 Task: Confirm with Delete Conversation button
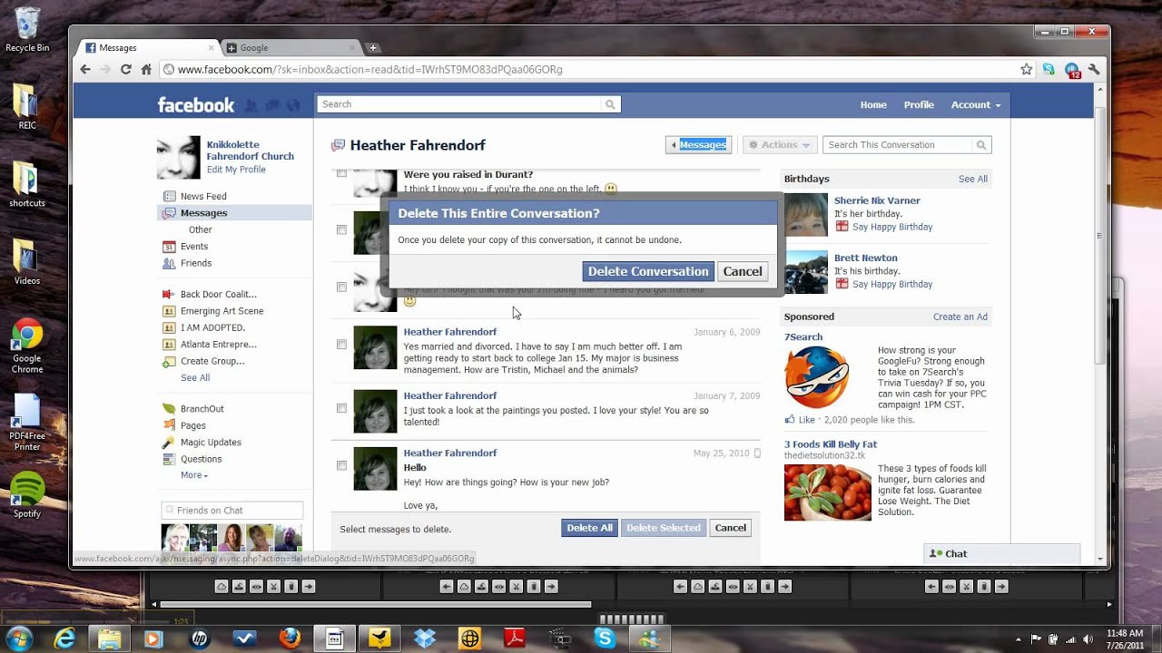click(648, 271)
